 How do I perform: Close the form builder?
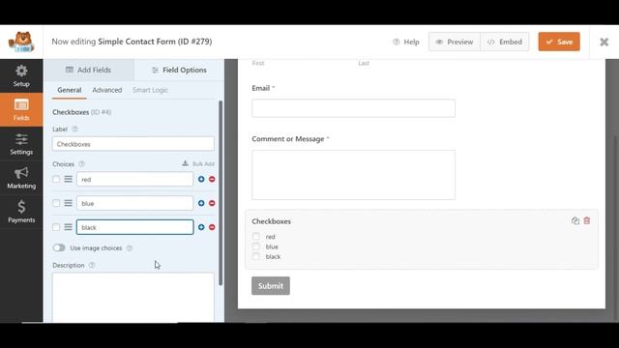coord(604,42)
